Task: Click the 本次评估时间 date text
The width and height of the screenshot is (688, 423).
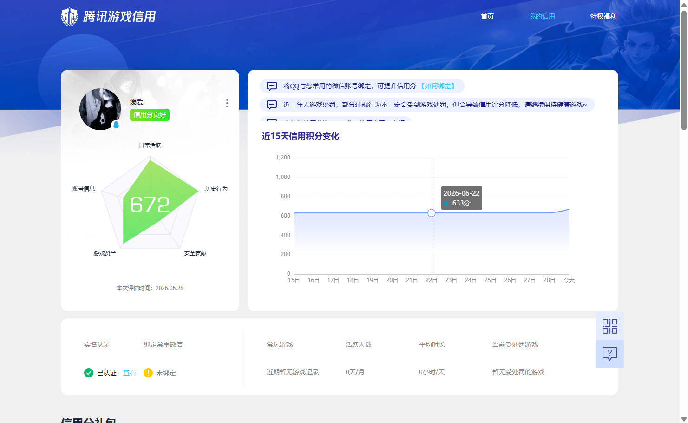Action: pos(150,288)
